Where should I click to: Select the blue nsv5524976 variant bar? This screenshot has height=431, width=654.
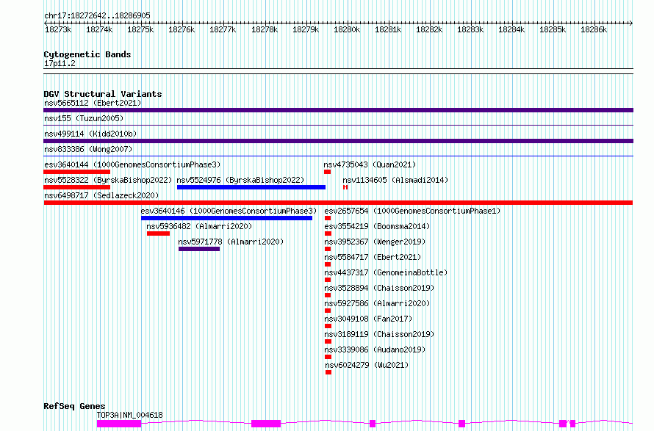(x=251, y=187)
